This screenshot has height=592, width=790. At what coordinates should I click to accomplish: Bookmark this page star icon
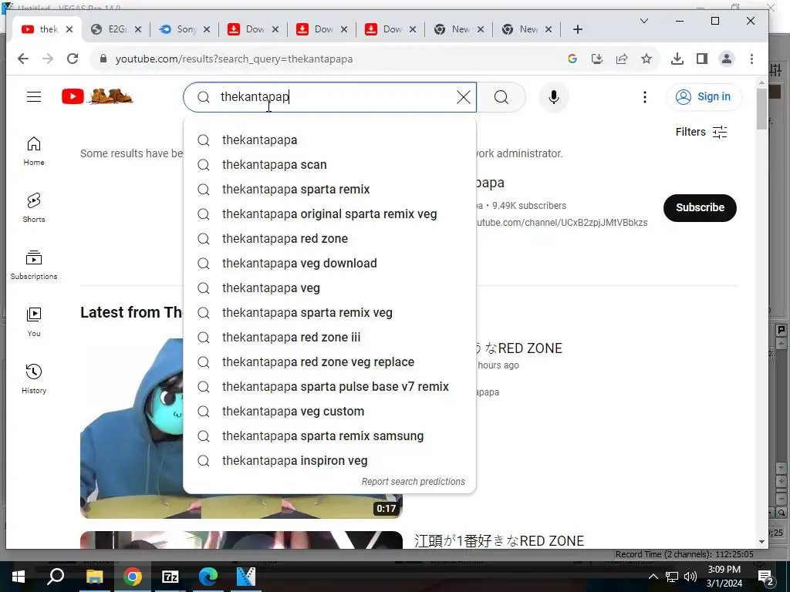tap(647, 59)
